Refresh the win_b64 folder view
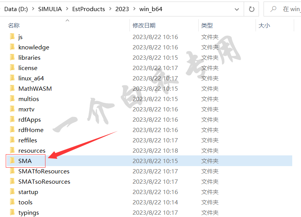The width and height of the screenshot is (301, 217). (x=251, y=9)
